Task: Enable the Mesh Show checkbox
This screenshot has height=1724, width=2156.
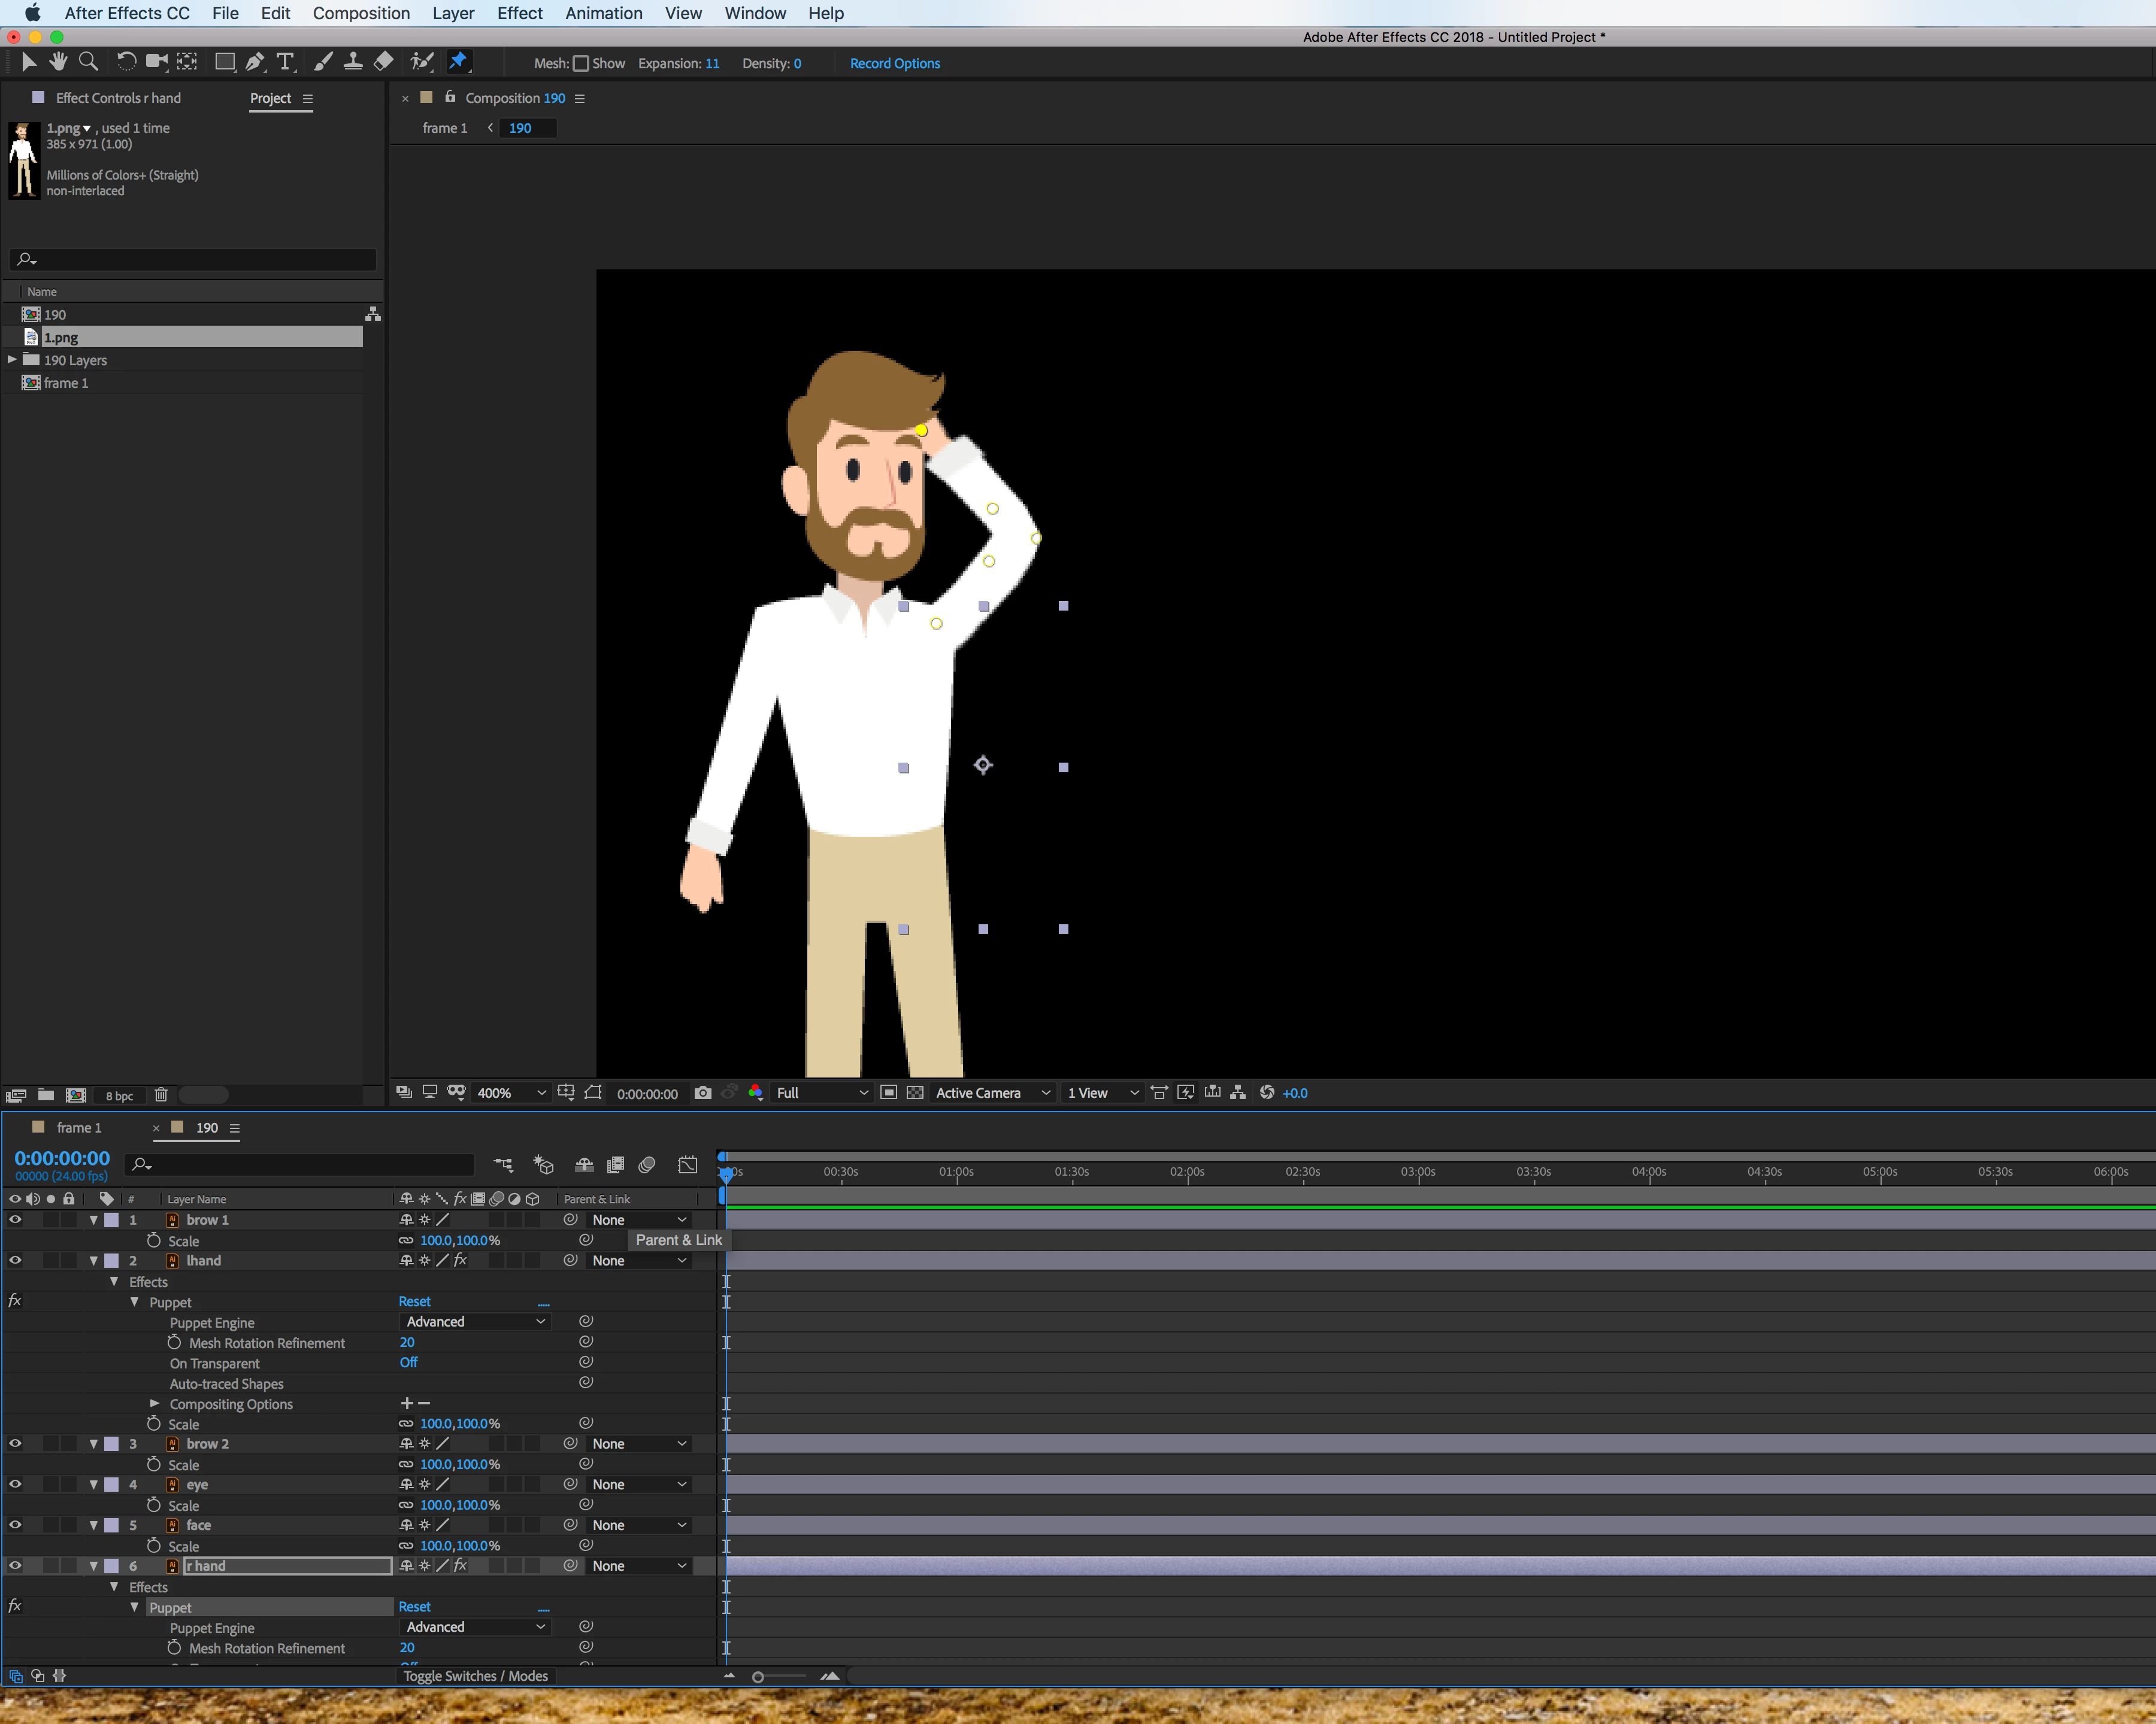Action: (x=581, y=64)
